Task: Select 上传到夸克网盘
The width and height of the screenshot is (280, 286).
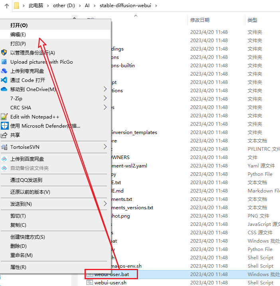Action: 55,71
